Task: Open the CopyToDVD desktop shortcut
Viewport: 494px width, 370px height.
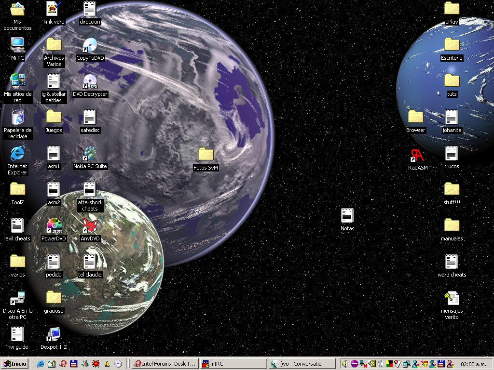Action: [90, 45]
